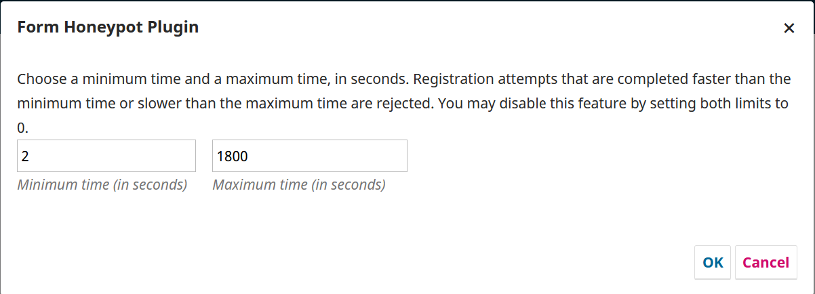The height and width of the screenshot is (294, 815).
Task: Confirm settings with the OK button
Action: click(x=713, y=262)
